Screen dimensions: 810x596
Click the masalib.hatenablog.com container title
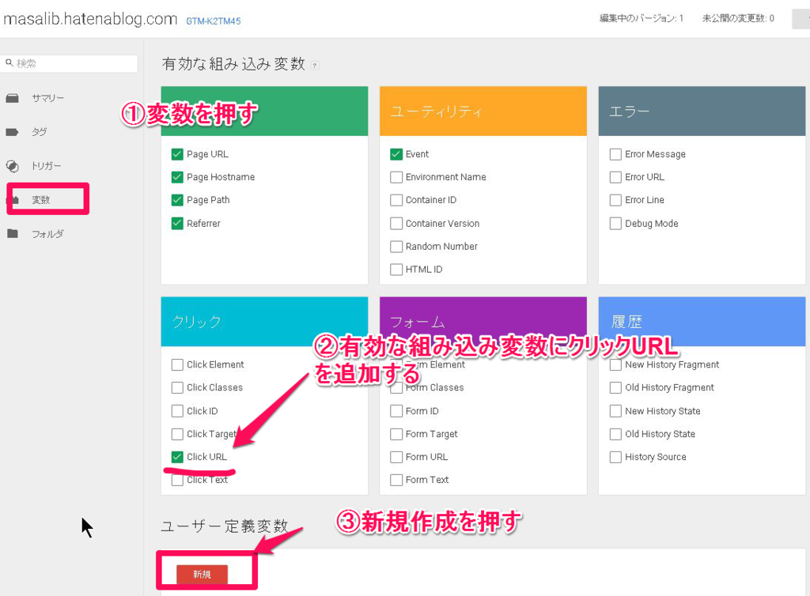point(90,19)
